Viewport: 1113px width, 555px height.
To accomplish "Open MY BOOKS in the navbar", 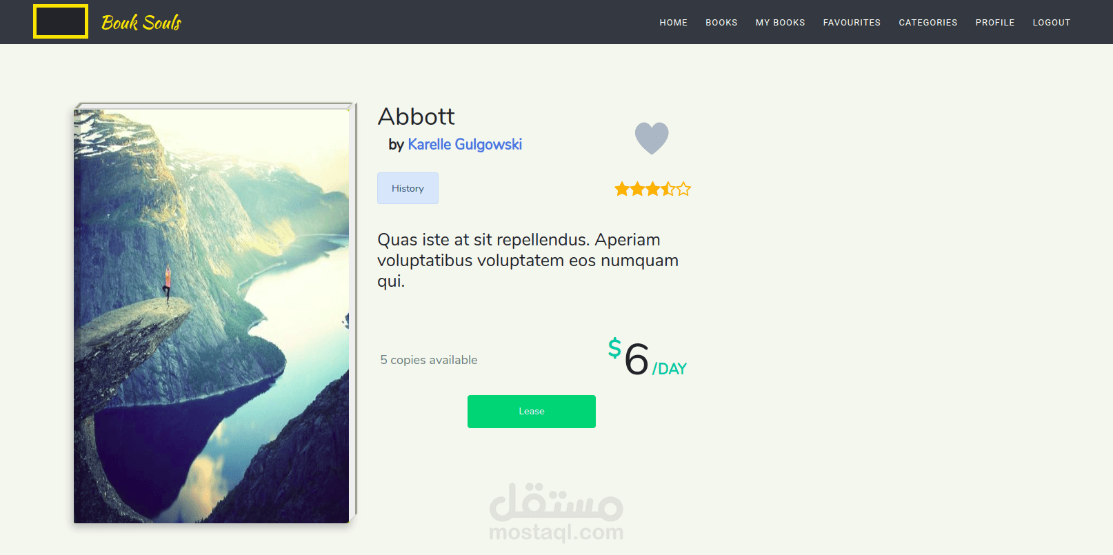I will (x=780, y=23).
